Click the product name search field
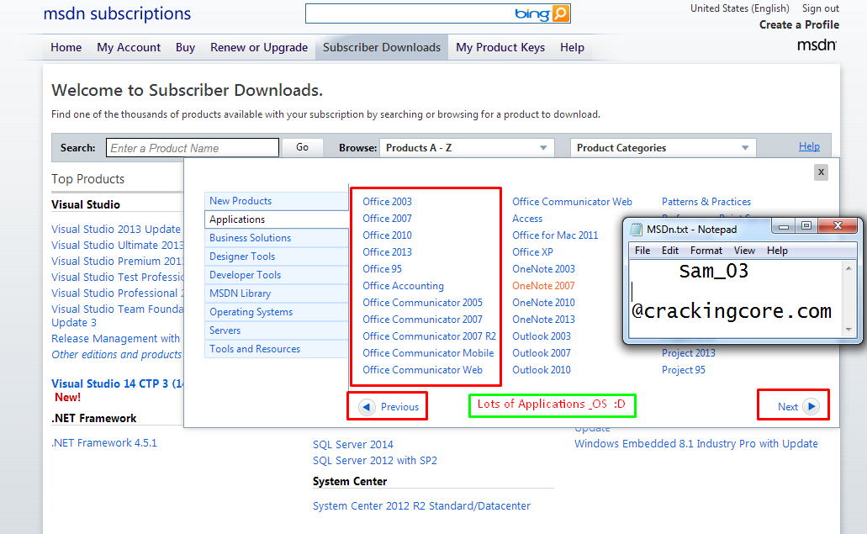The height and width of the screenshot is (534, 867). click(x=193, y=148)
